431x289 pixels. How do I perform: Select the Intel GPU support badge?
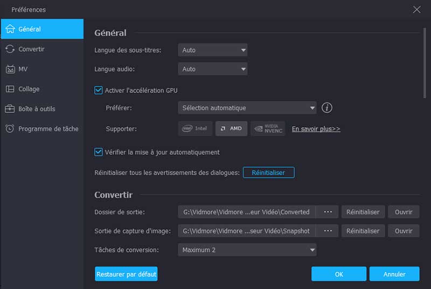[x=195, y=128]
